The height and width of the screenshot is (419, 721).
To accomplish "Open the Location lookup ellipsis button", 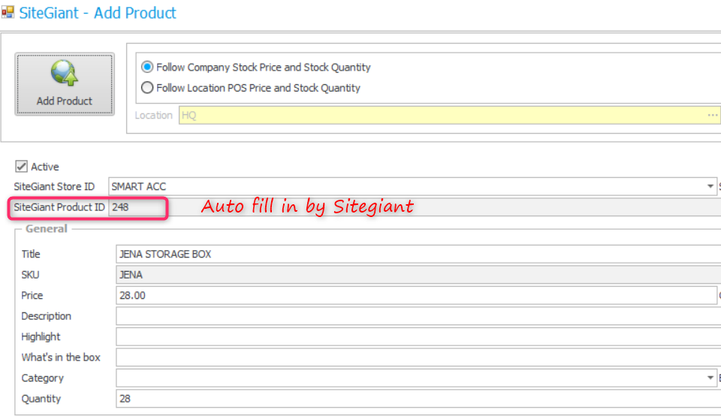I will (x=712, y=115).
